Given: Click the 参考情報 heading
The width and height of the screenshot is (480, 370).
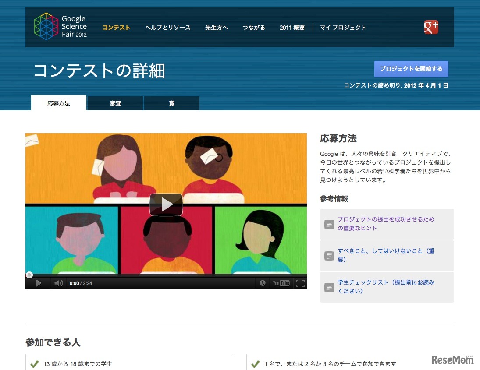Looking at the screenshot, I should click(x=334, y=199).
